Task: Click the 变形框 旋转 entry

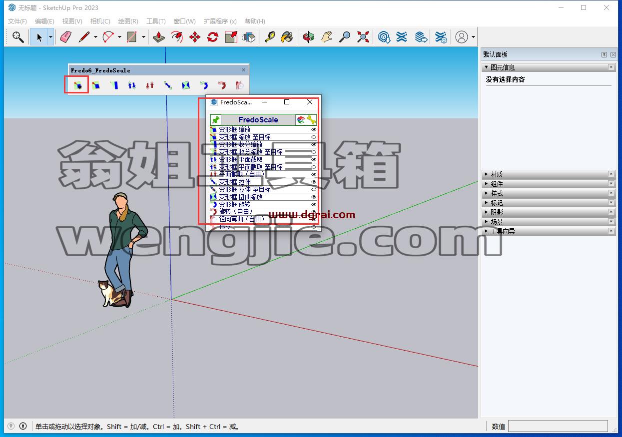Action: [235, 204]
